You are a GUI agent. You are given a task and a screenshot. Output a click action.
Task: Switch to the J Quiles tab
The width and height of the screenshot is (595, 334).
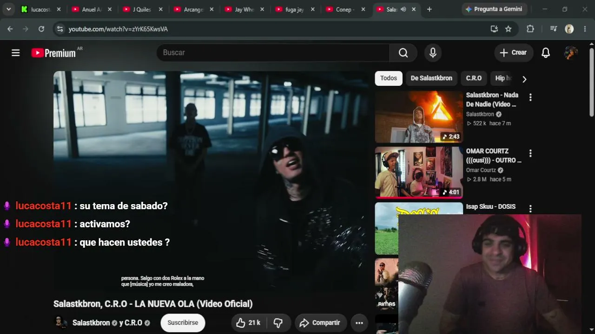click(142, 9)
